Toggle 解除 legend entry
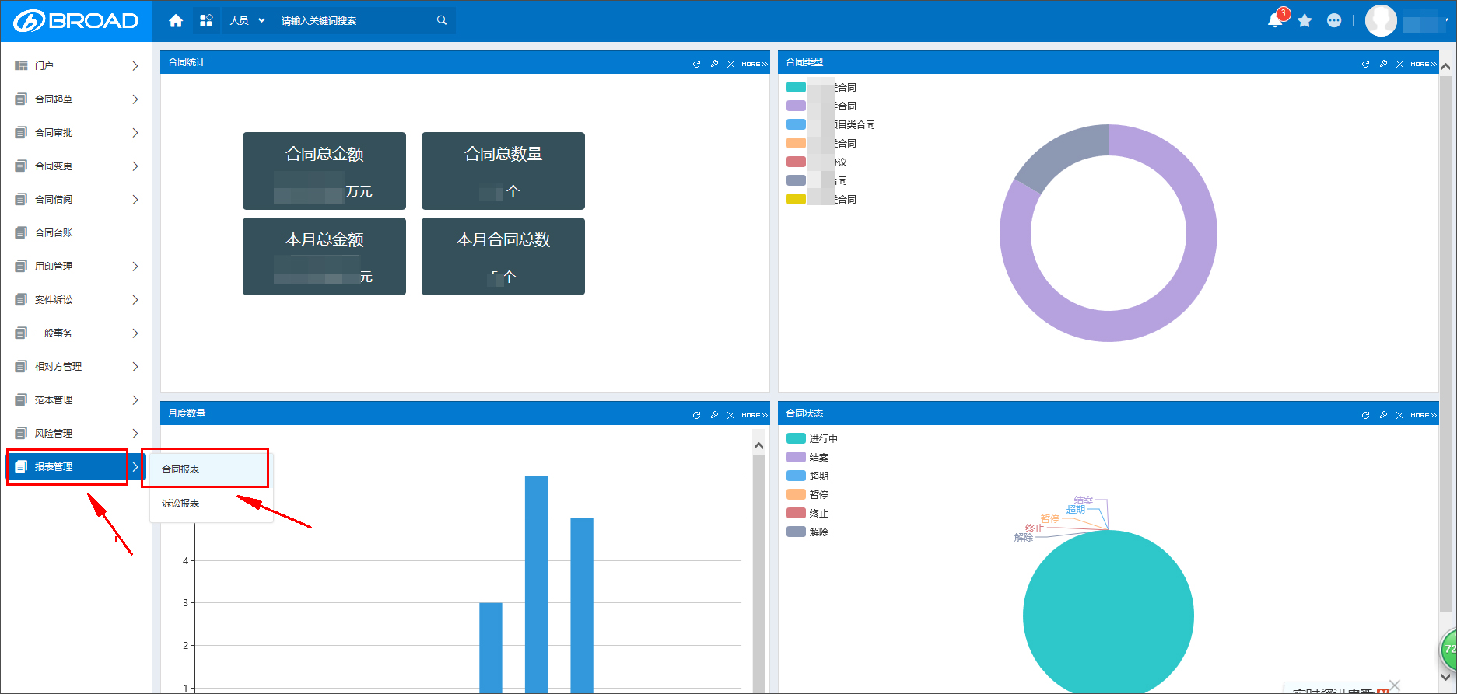 point(807,532)
